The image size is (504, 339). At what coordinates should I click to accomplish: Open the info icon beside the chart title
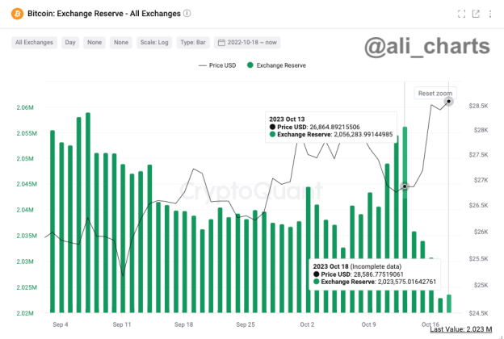[x=187, y=14]
